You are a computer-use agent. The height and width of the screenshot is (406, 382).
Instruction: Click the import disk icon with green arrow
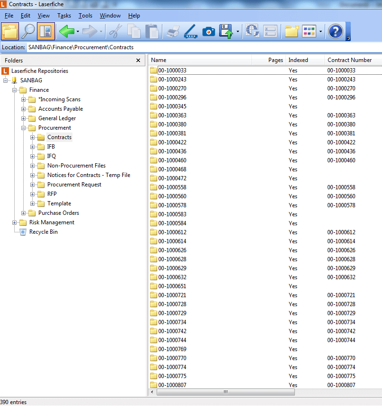(226, 31)
